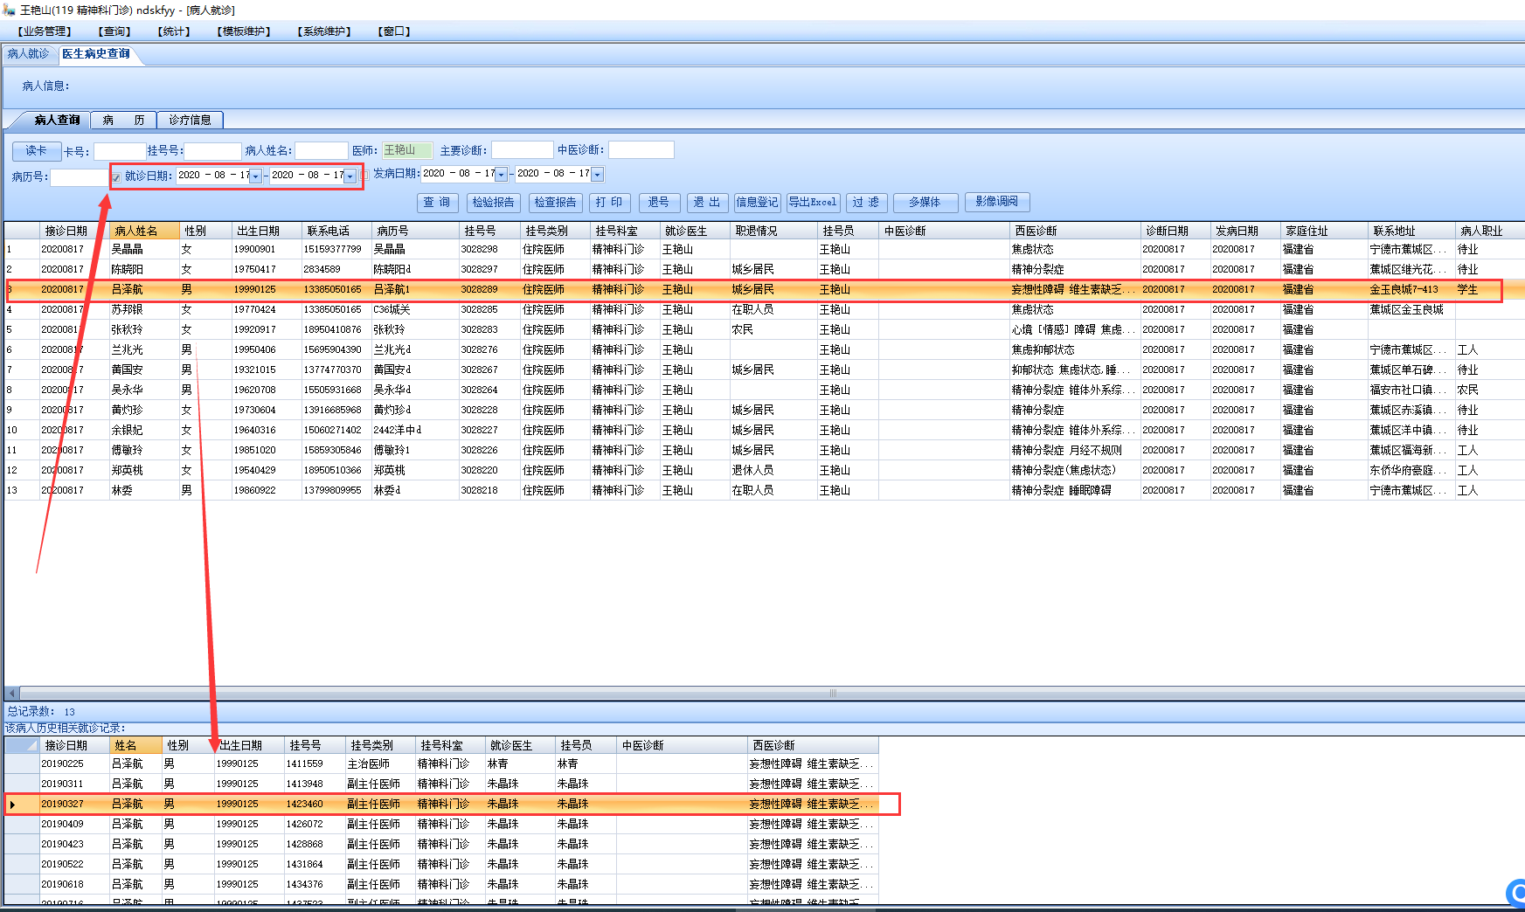
Task: Click the 导出Excel button
Action: (x=813, y=203)
